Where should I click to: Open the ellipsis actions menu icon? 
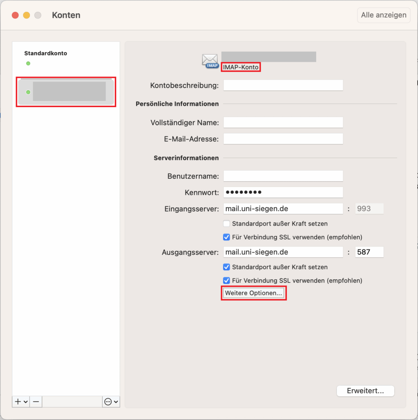(108, 402)
